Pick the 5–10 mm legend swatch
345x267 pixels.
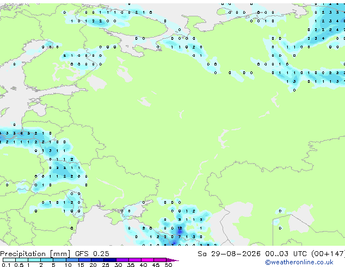pyautogui.click(x=59, y=260)
